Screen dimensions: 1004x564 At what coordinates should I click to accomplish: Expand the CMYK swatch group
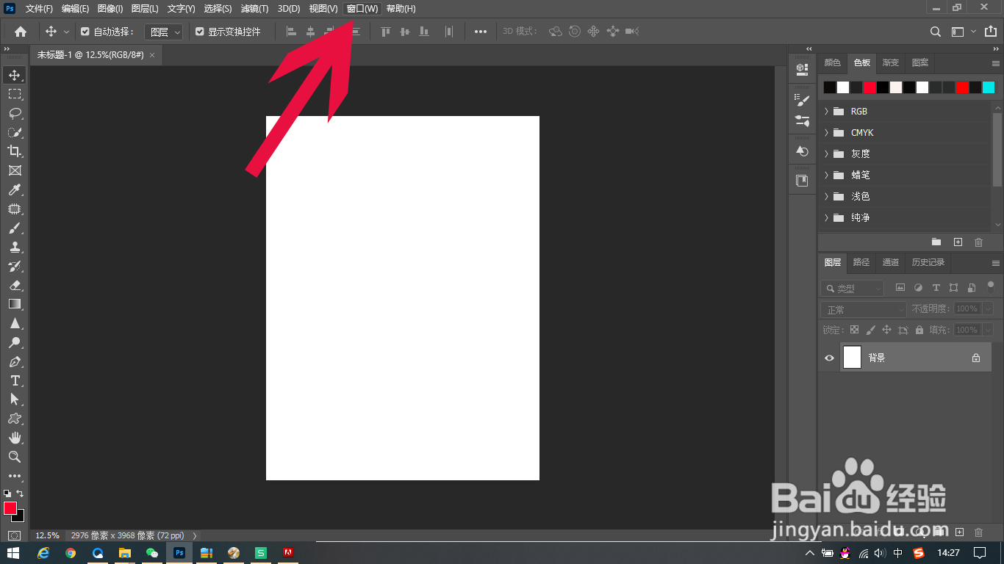(x=826, y=133)
